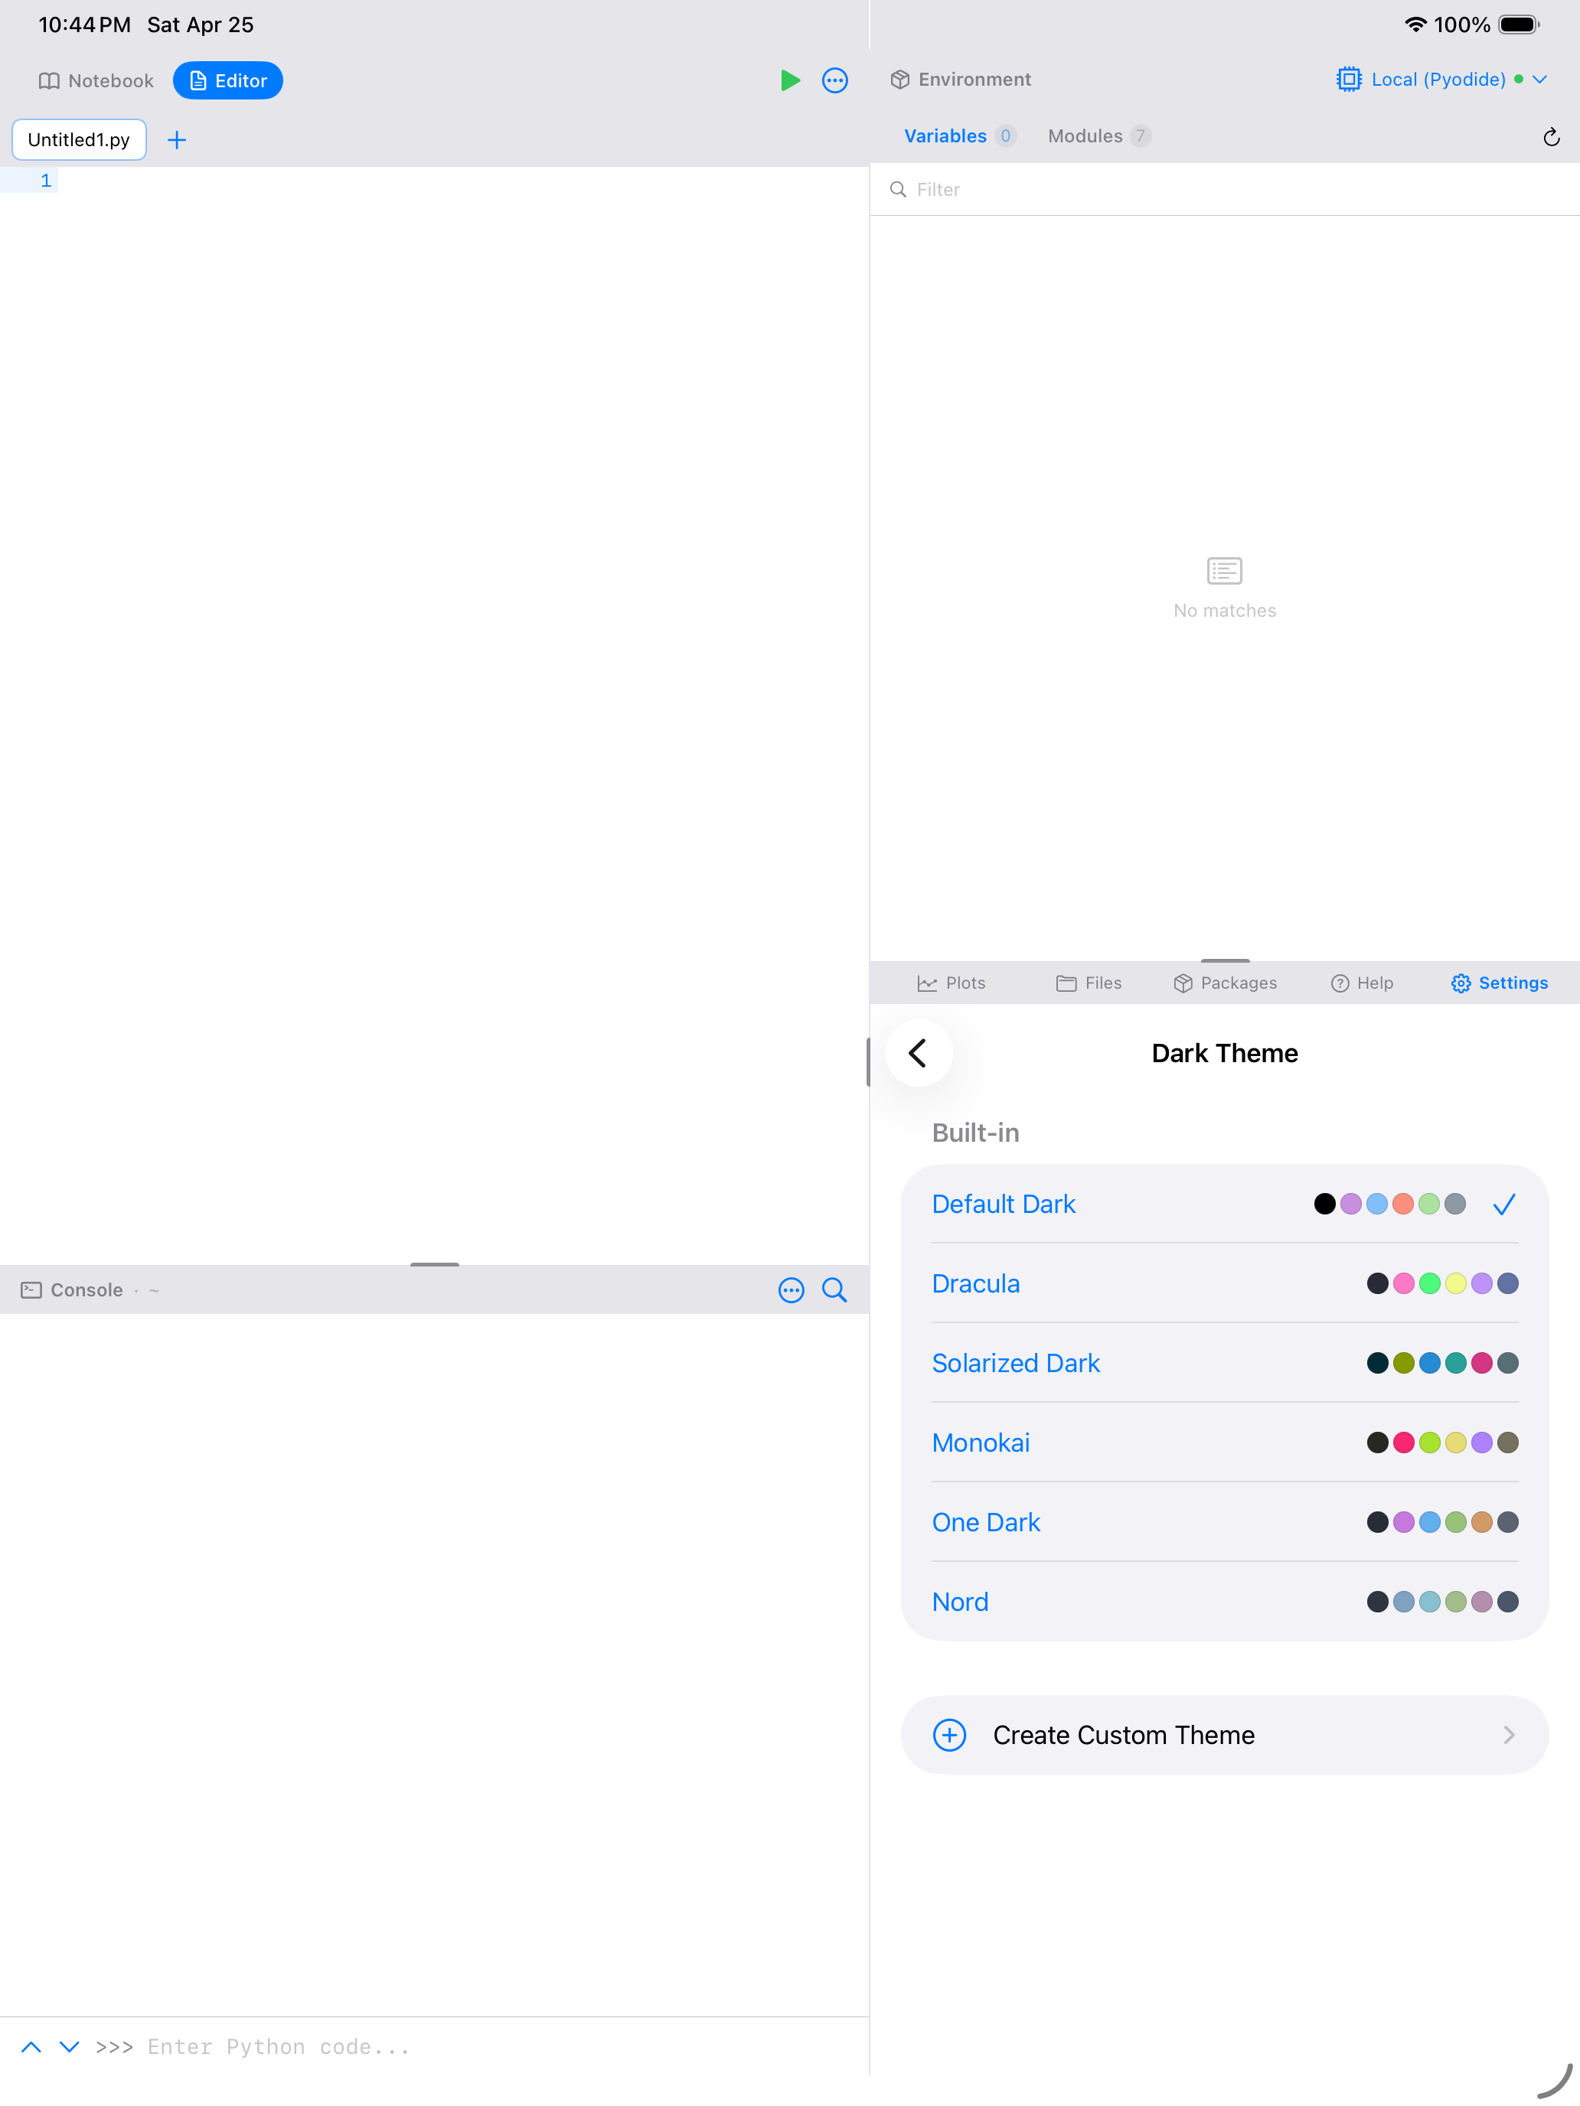Open the Plots panel tab
Viewport: 1580px width, 2106px height.
pyautogui.click(x=952, y=983)
